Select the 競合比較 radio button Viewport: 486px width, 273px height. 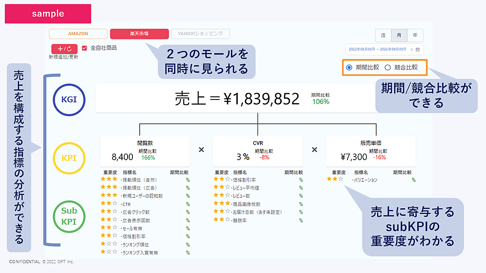click(388, 68)
